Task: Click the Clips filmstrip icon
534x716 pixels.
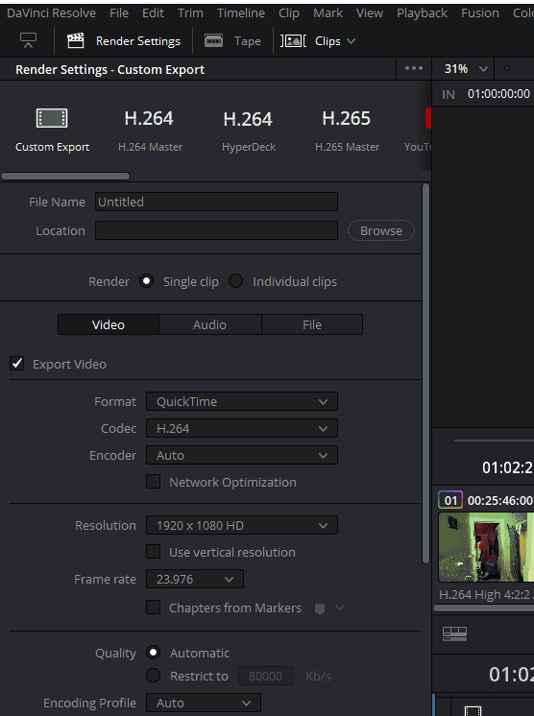Action: (x=293, y=41)
